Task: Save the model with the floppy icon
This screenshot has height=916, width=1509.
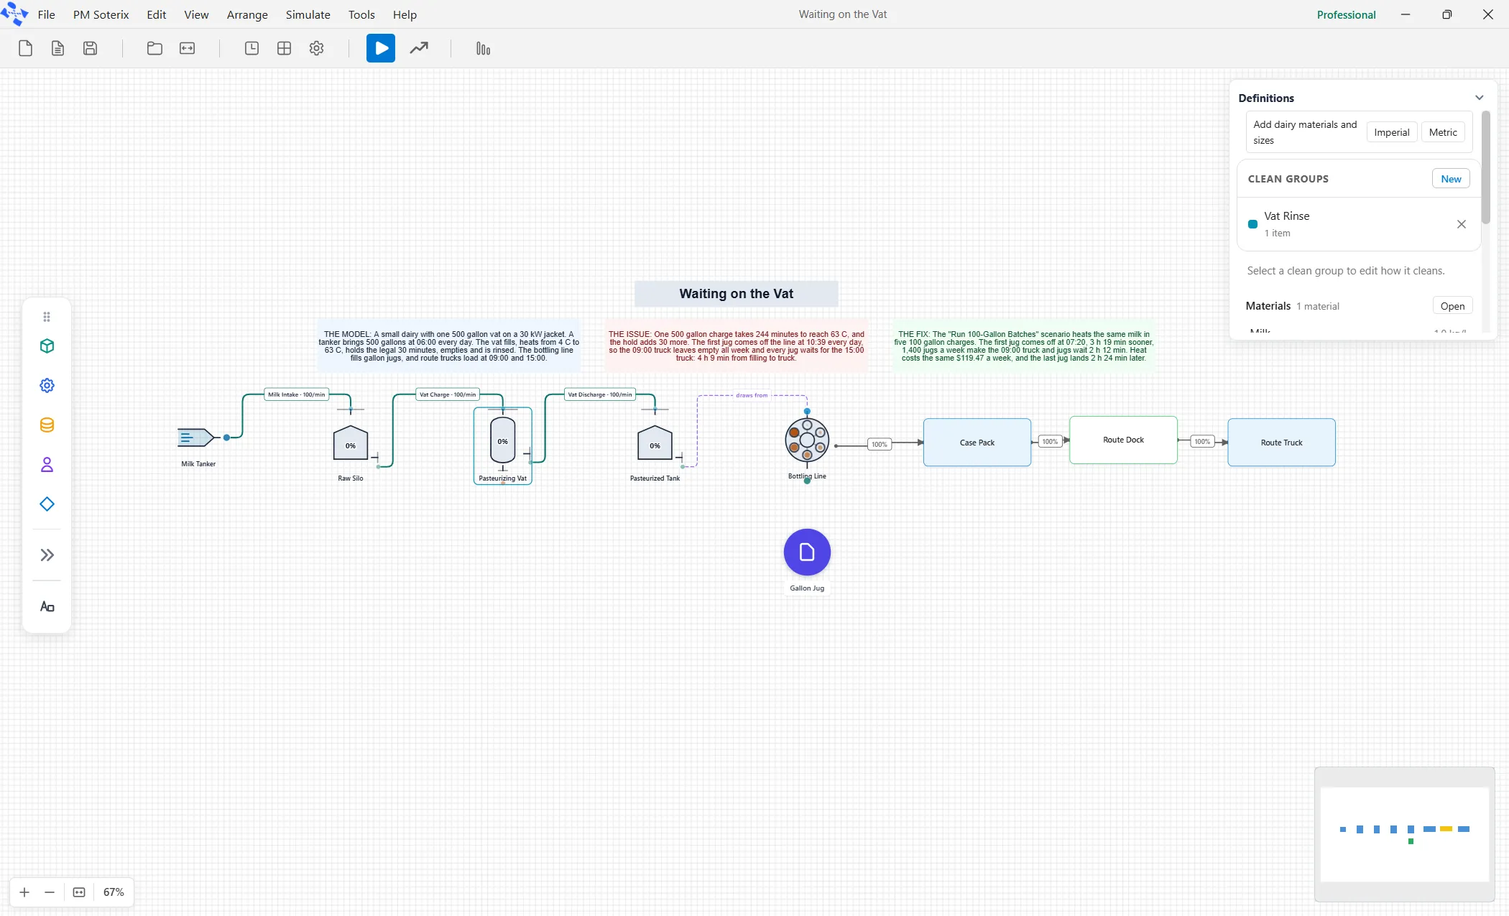Action: pos(90,48)
